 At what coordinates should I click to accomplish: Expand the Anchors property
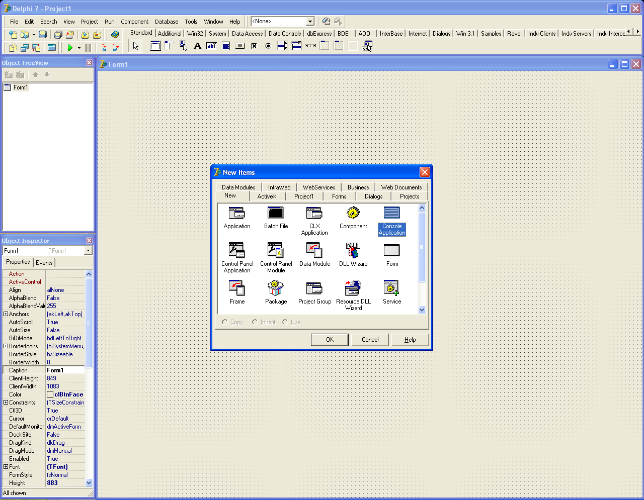point(6,314)
